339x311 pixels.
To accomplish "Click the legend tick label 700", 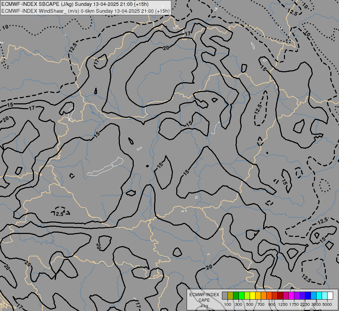I will 261,304.
